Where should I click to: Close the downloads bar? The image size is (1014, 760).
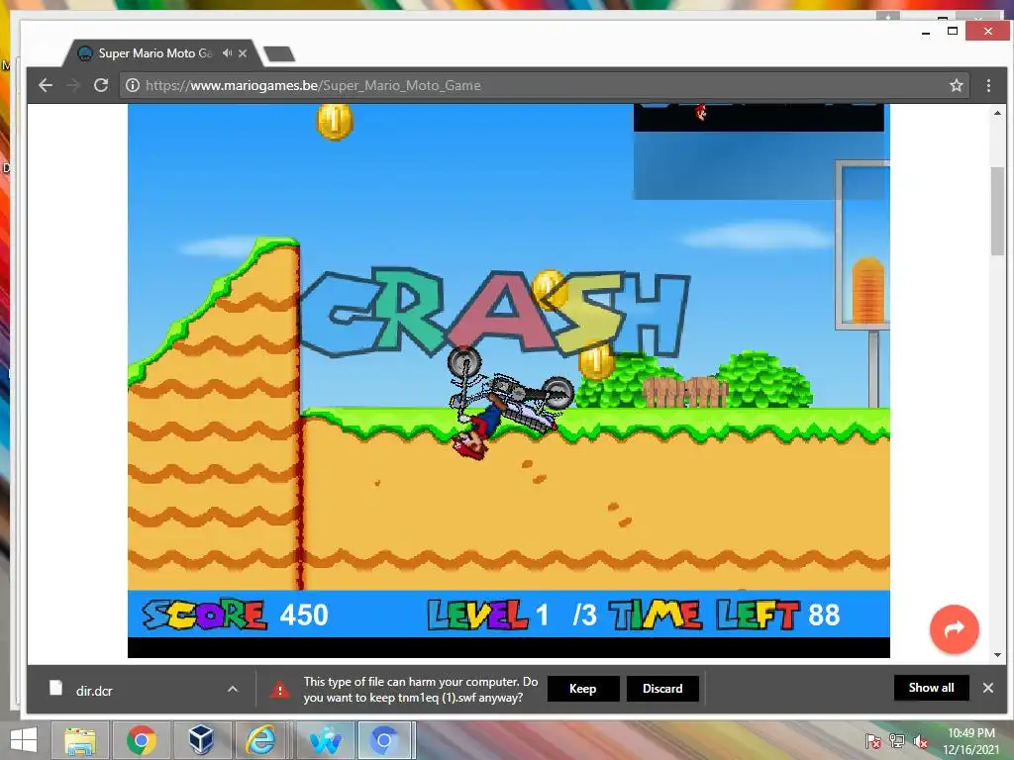988,688
